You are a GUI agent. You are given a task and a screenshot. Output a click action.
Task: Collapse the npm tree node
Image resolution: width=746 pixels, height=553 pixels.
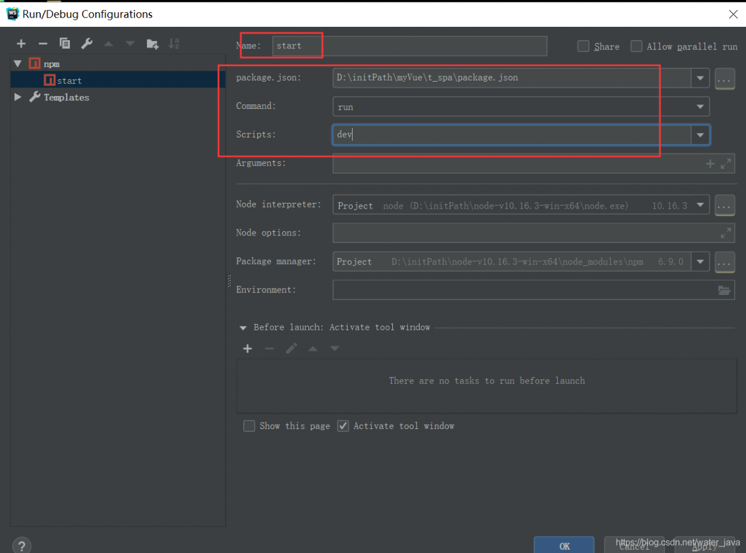click(x=18, y=64)
